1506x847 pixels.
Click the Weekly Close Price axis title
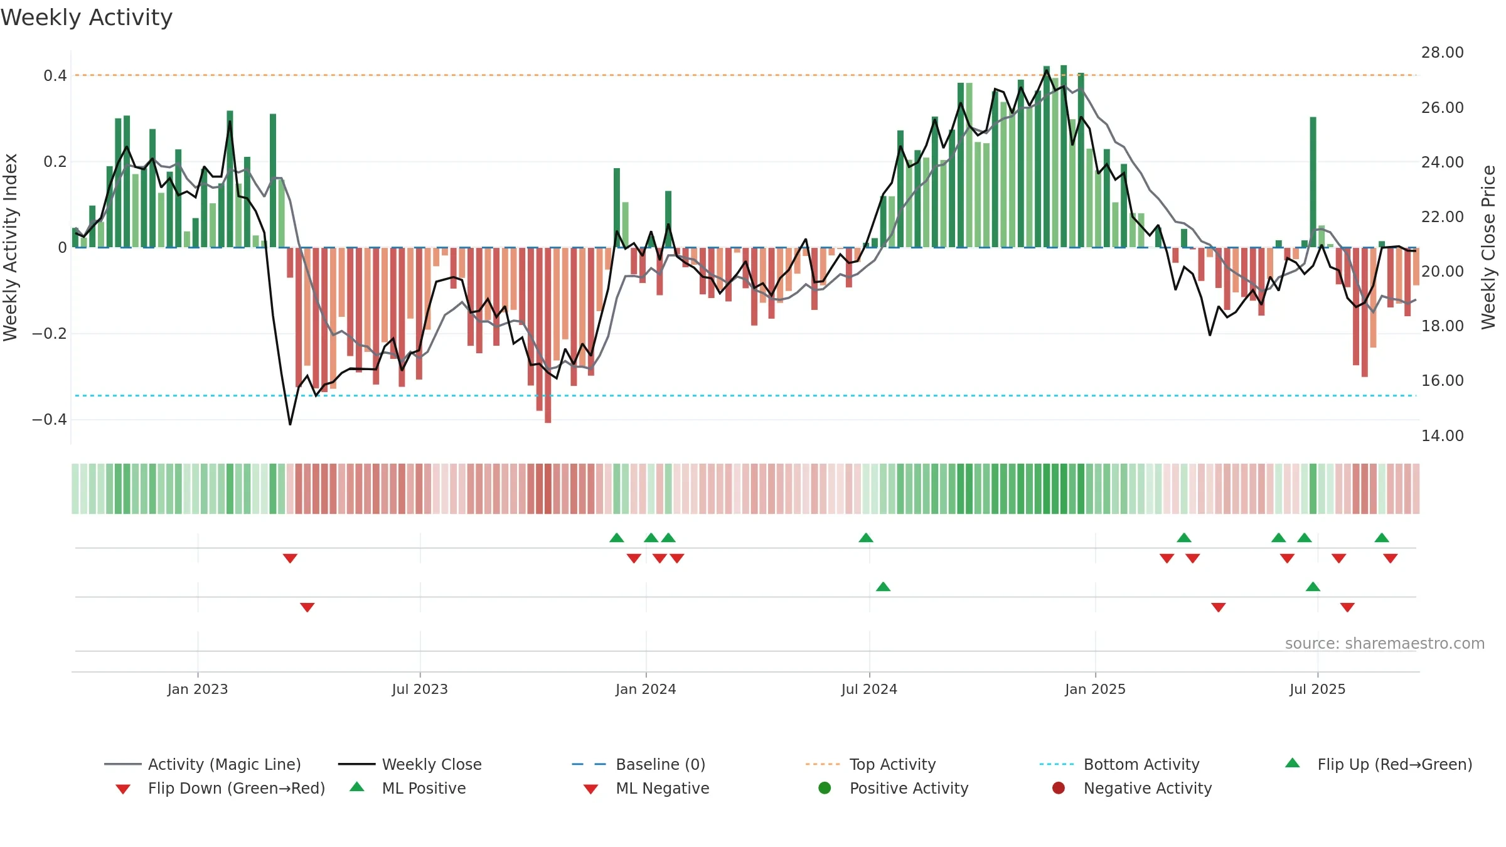tap(1488, 247)
